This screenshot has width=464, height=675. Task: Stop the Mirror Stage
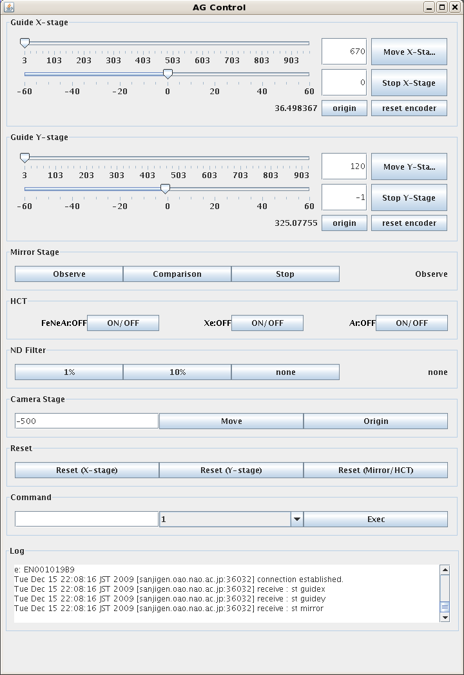tap(285, 274)
